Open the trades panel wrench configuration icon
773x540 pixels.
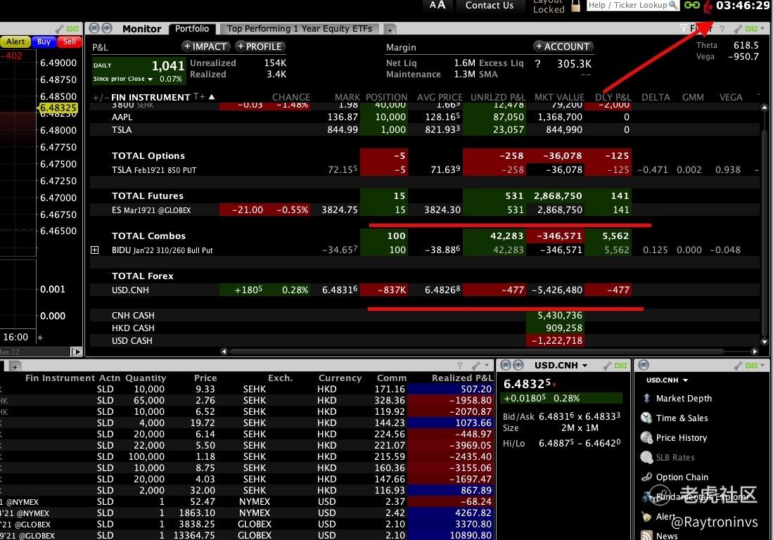[x=475, y=366]
